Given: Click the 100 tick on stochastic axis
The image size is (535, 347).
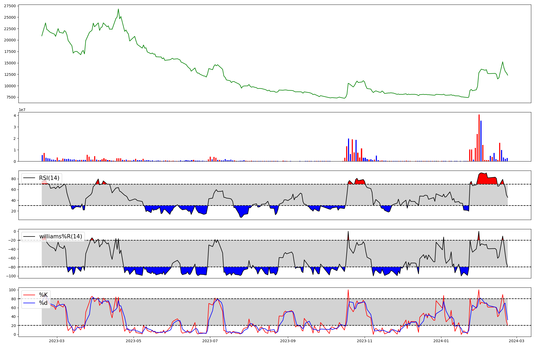Looking at the screenshot, I should pyautogui.click(x=13, y=290).
